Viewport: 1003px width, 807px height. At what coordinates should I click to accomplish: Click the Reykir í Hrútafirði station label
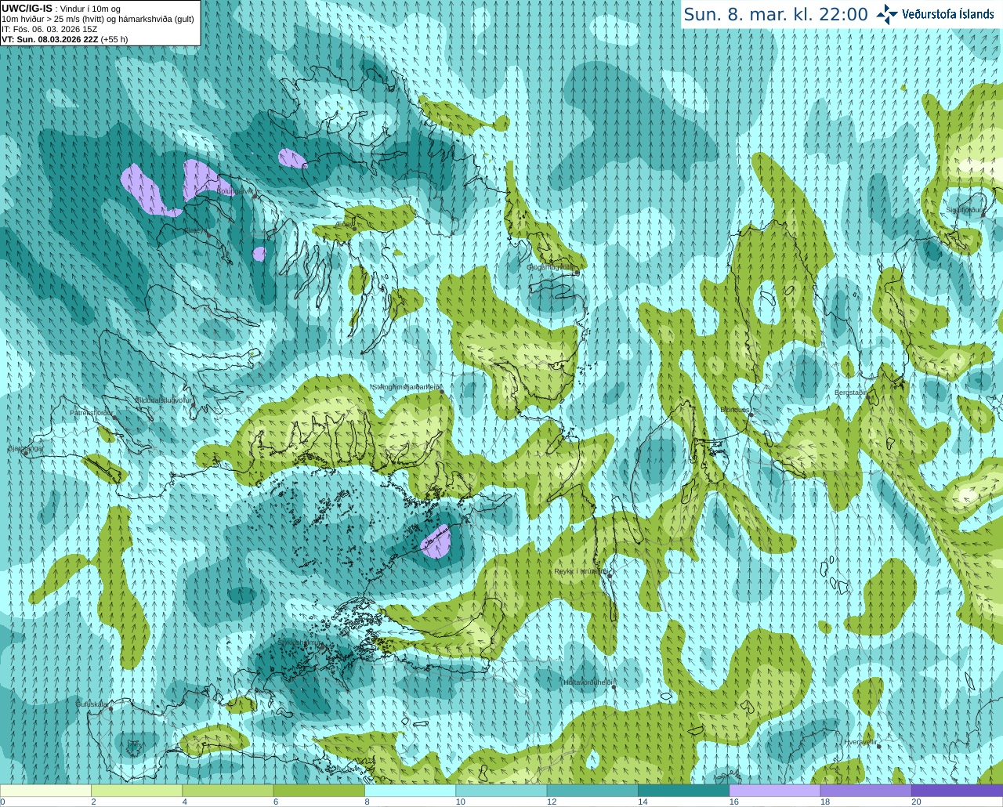[x=581, y=572]
